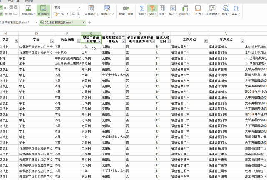Click the thousands separator comma icon
This screenshot has height=180, width=267.
click(68, 14)
